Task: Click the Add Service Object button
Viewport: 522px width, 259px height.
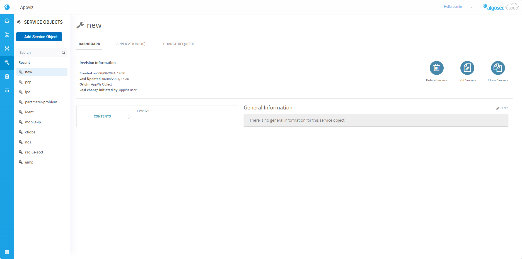Action: point(39,37)
